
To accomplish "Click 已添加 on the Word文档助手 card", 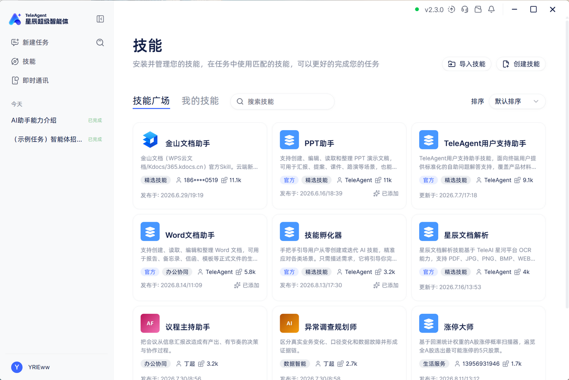I will coord(246,285).
